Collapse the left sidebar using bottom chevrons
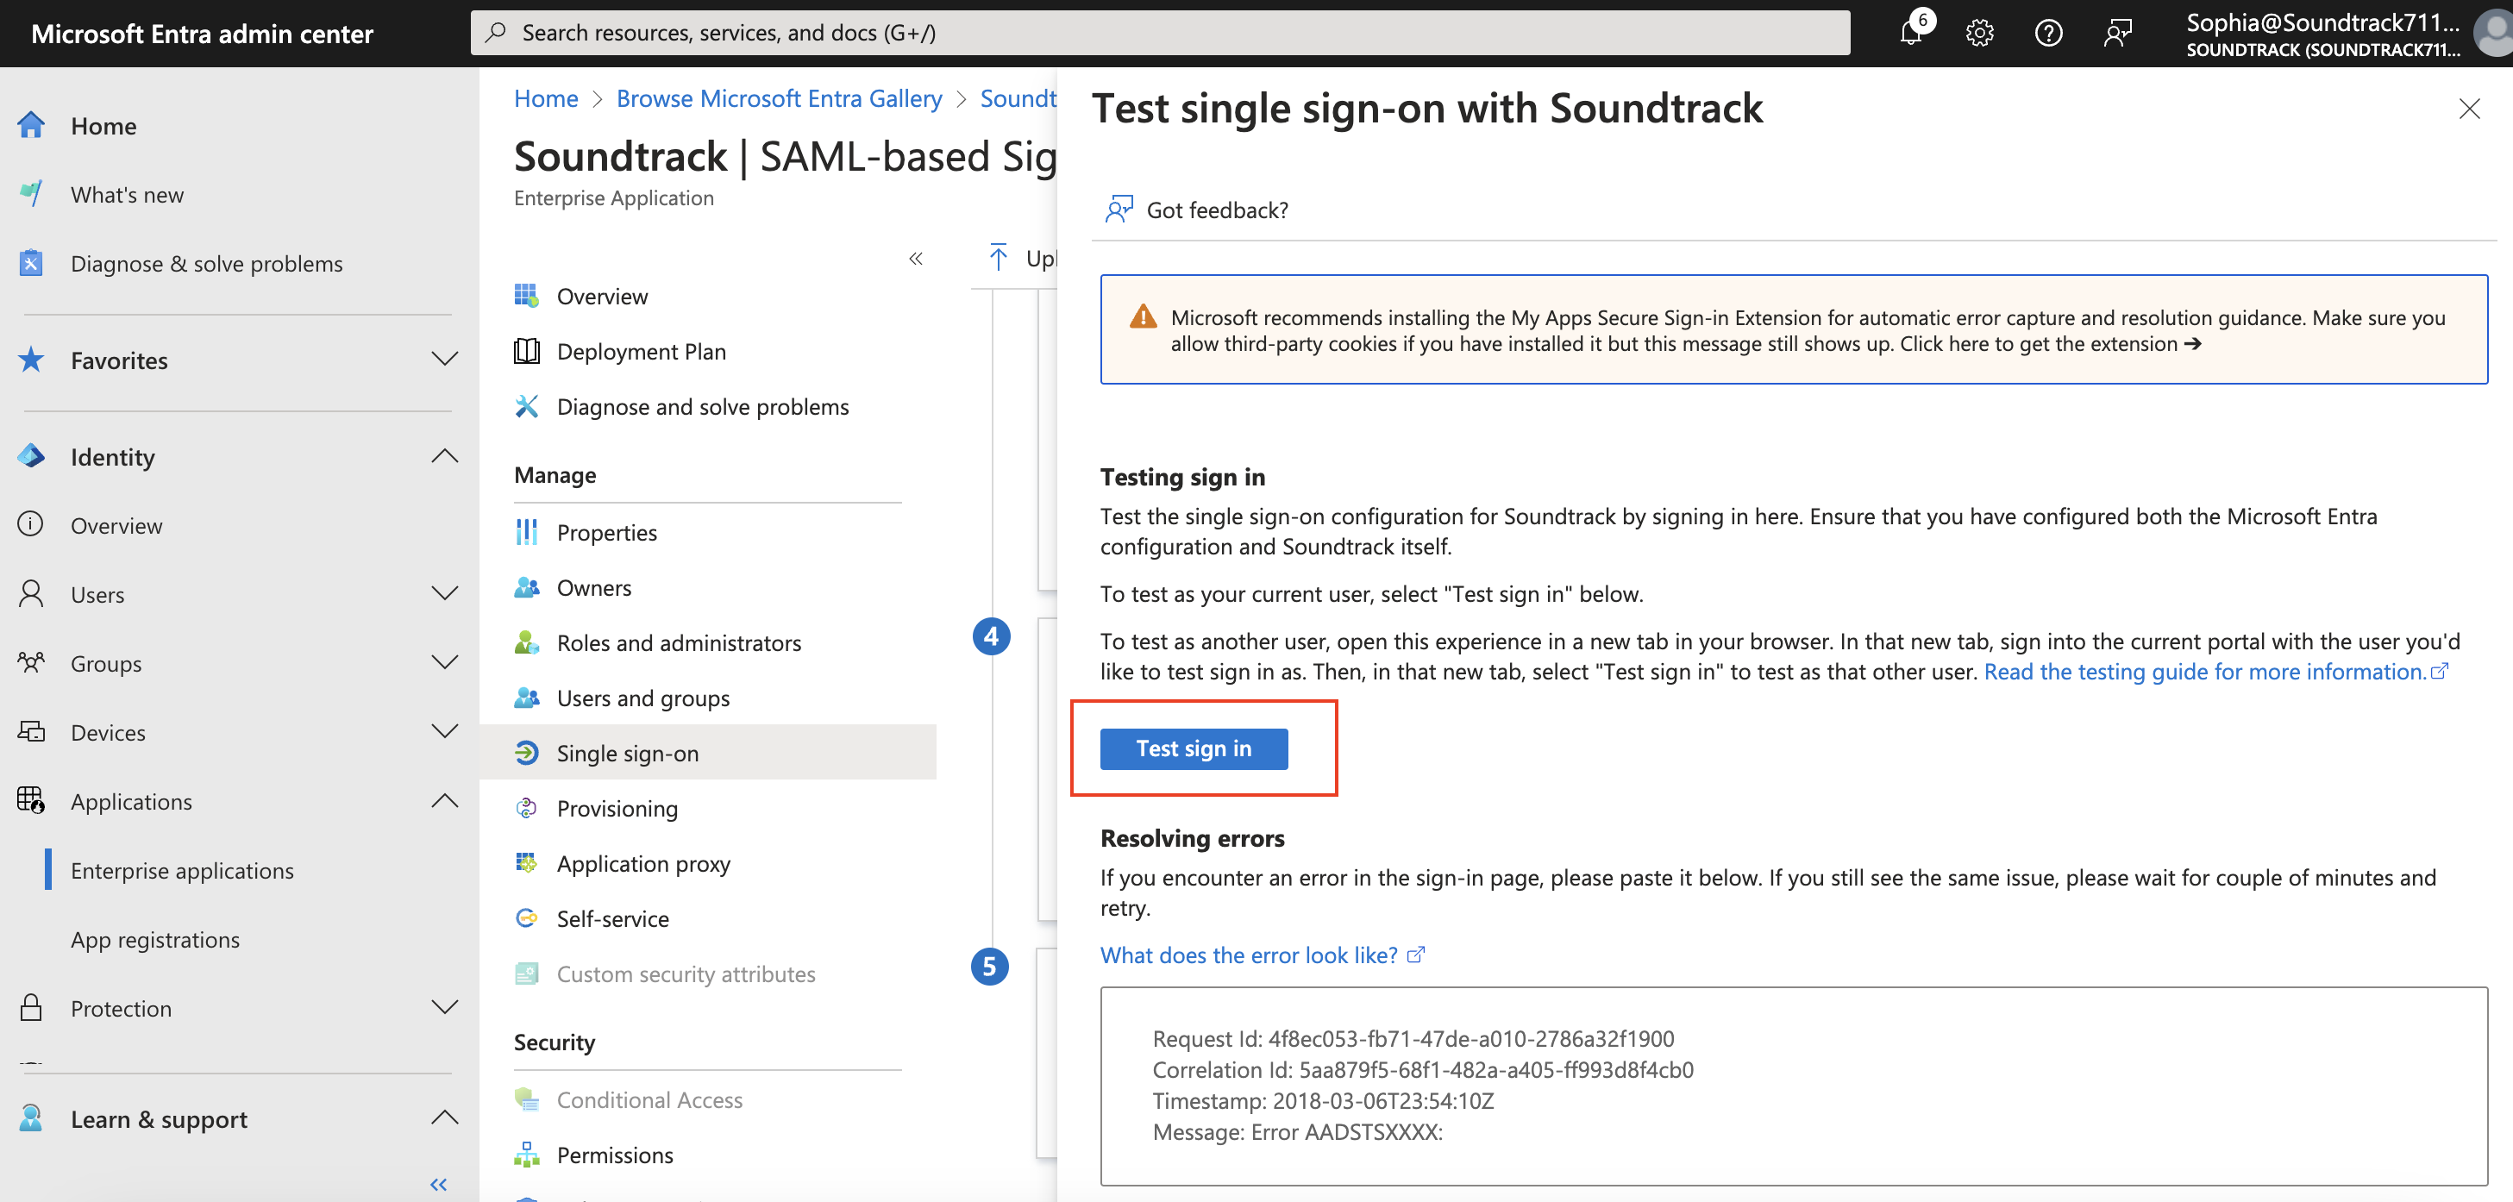 (439, 1184)
